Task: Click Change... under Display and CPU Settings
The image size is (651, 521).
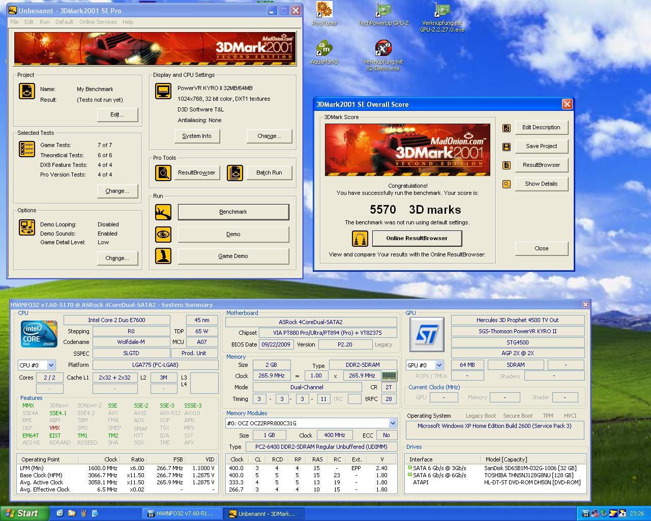Action: (x=270, y=136)
